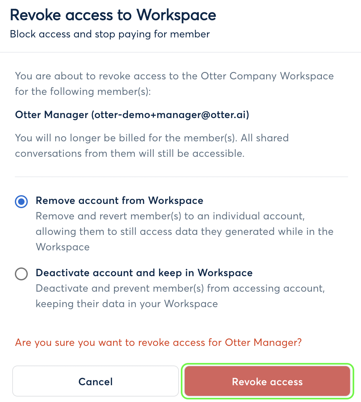
Task: Click the highlighted red confirmation button
Action: (x=267, y=381)
